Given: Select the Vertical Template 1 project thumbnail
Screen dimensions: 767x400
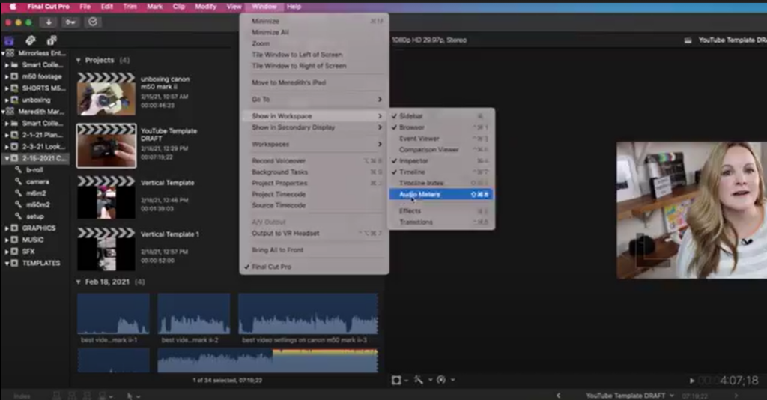Looking at the screenshot, I should [106, 249].
